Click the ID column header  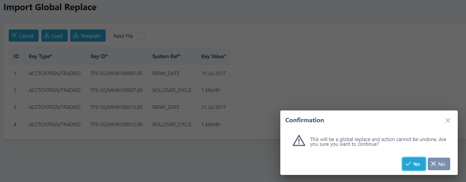16,56
